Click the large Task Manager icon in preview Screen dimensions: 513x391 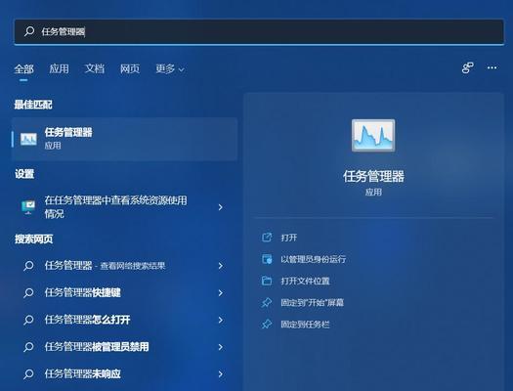(373, 135)
